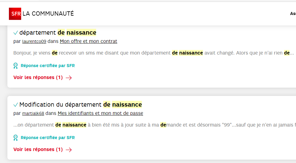Viewport: 296px width, 163px height.
Task: Click the certified badge icon in laurentco09's post
Action: [16, 66]
